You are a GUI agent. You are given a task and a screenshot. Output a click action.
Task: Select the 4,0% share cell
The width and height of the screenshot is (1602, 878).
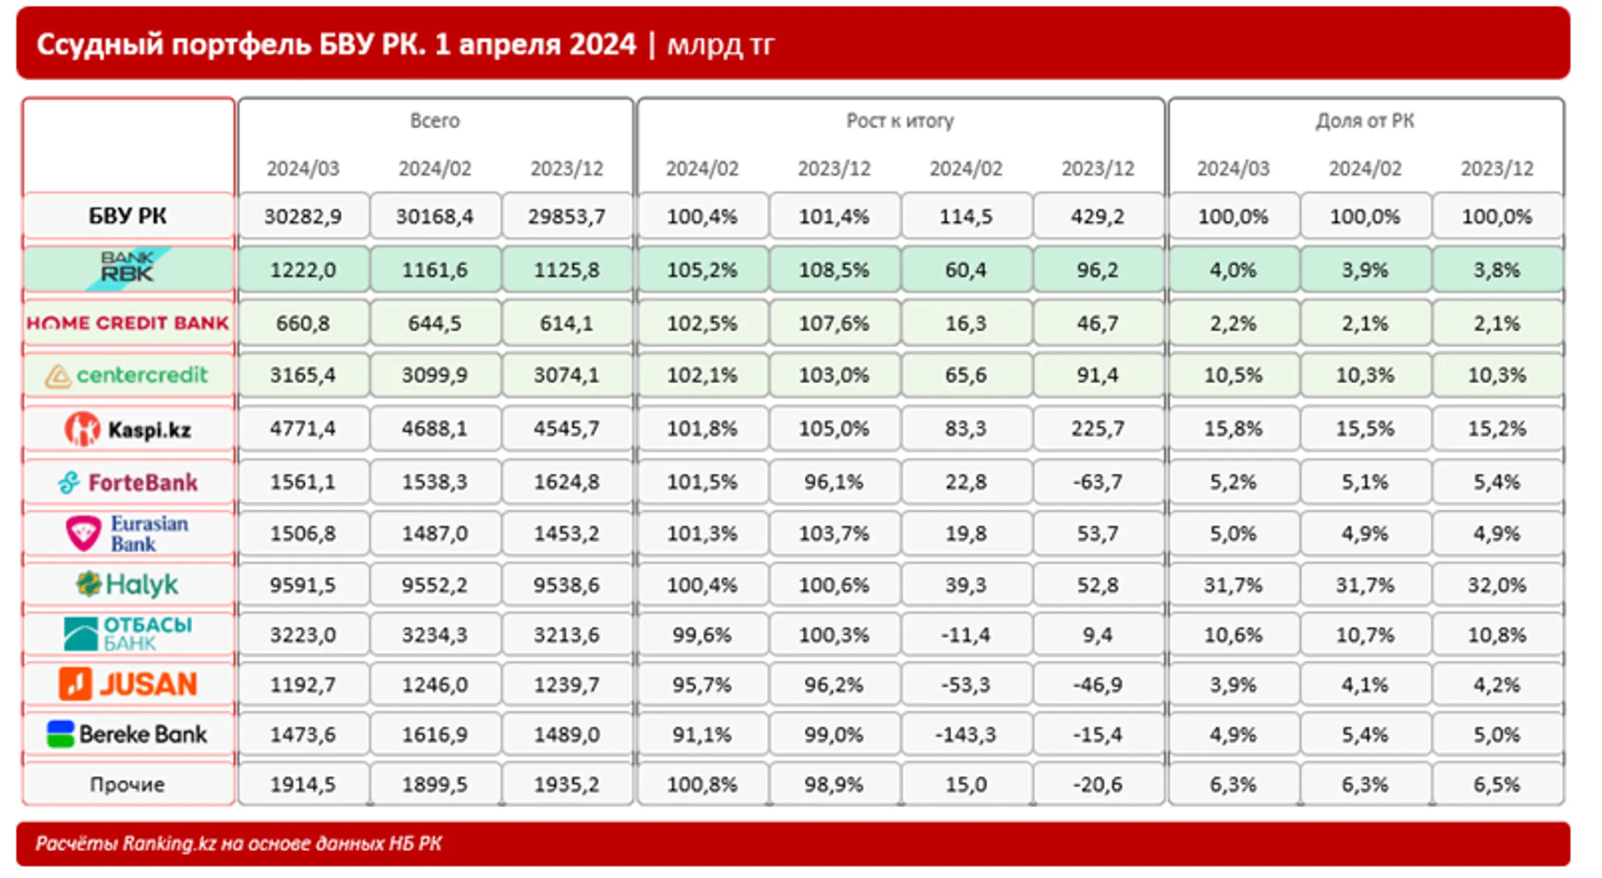(x=1233, y=270)
